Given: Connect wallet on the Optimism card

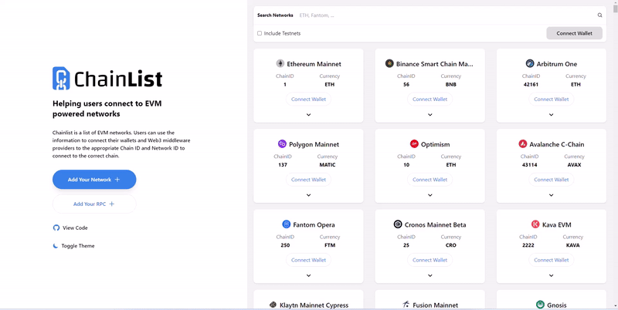Looking at the screenshot, I should click(430, 180).
